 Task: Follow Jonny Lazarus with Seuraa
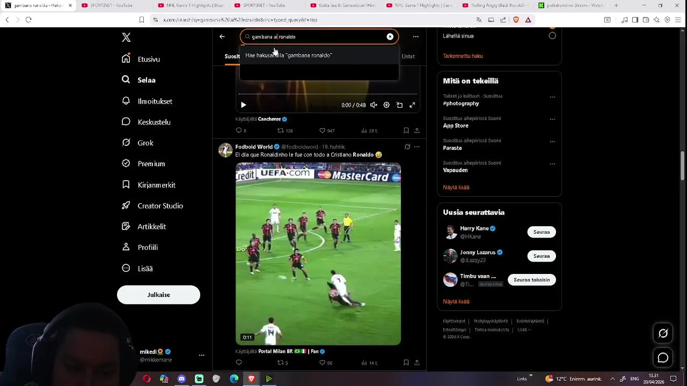click(542, 256)
